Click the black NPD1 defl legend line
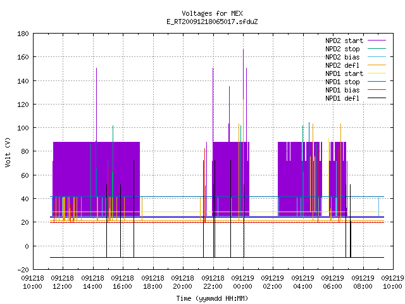The height and width of the screenshot is (304, 405). 377,98
